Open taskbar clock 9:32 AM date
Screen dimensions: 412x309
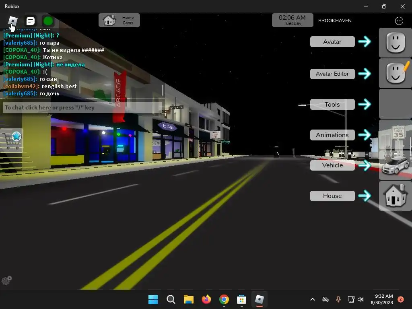382,299
